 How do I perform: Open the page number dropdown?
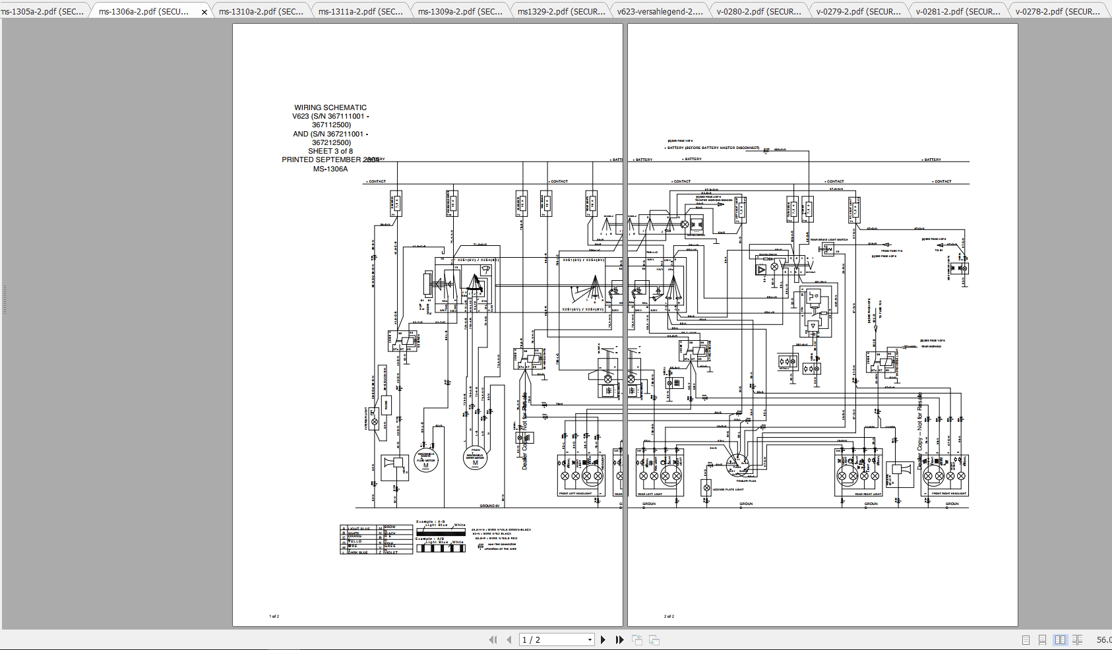(590, 639)
